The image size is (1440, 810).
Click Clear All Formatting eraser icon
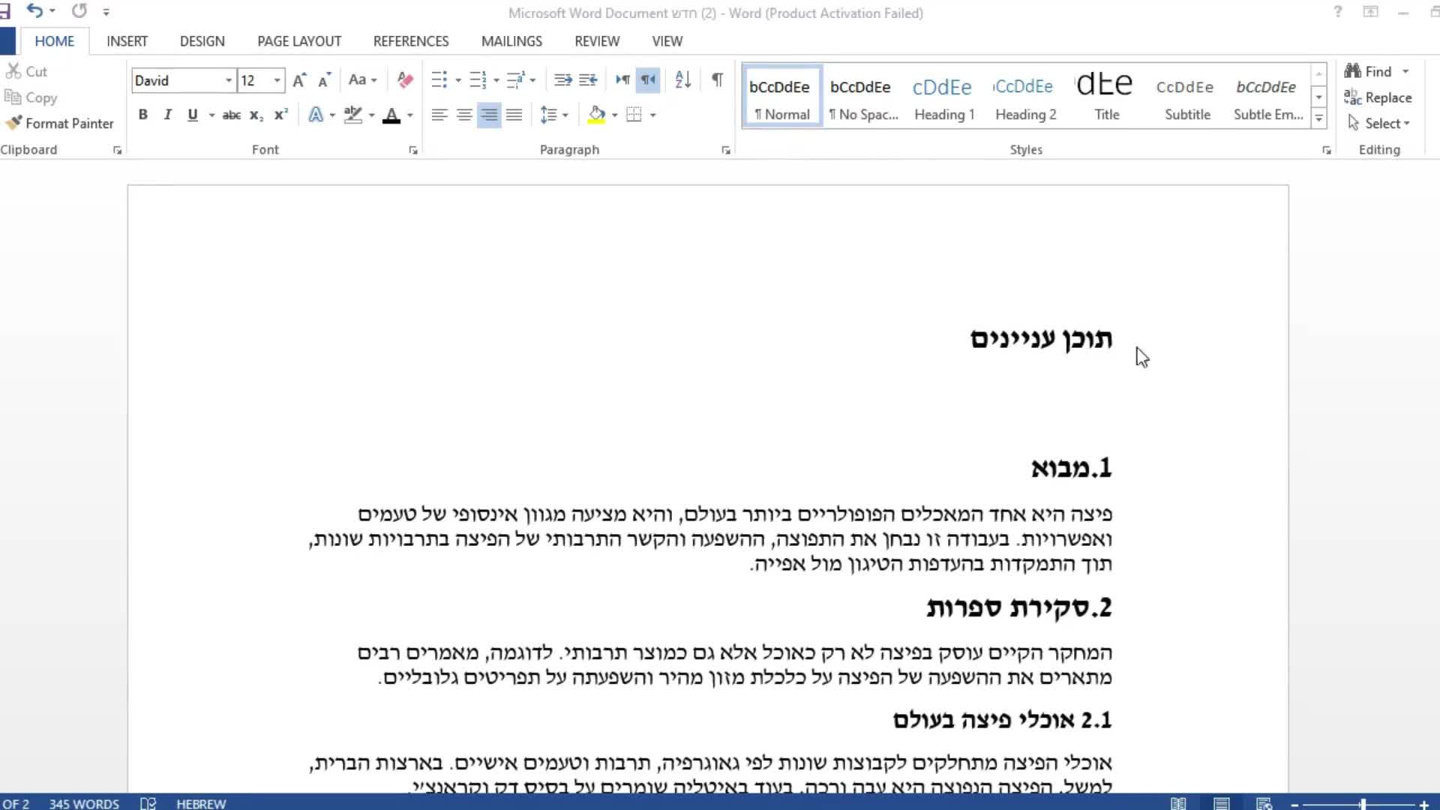[405, 80]
